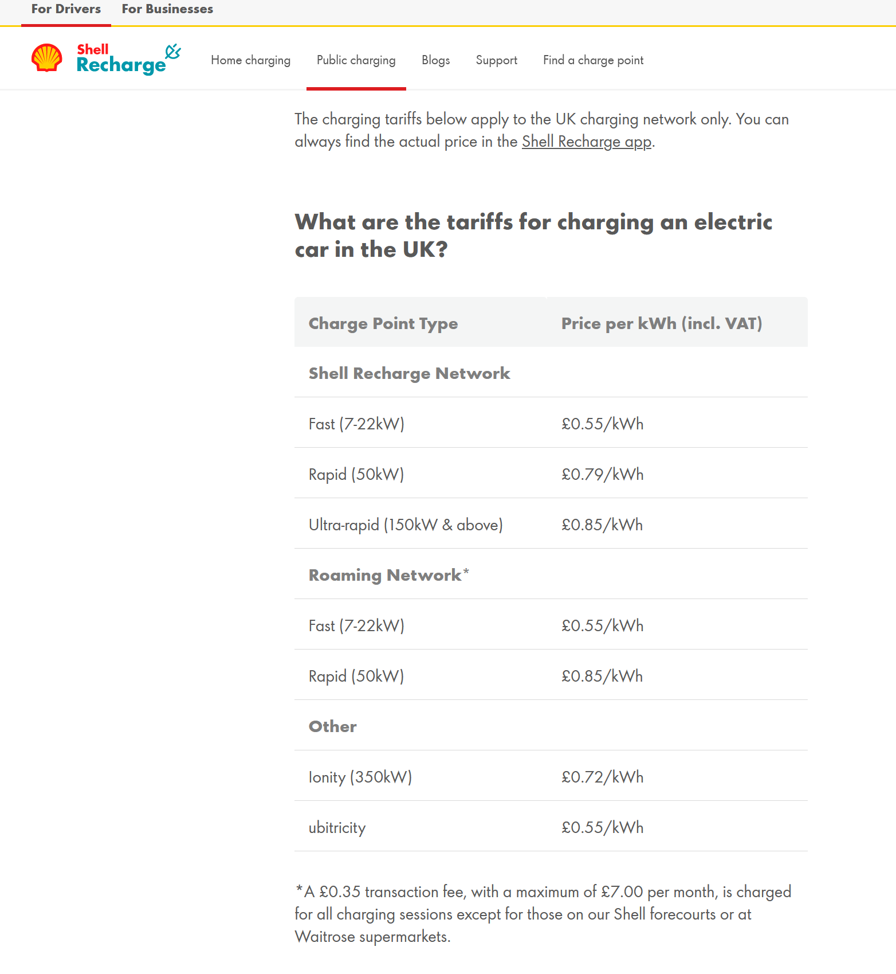Click the Charge Point Type column header
This screenshot has width=896, height=974.
[383, 323]
